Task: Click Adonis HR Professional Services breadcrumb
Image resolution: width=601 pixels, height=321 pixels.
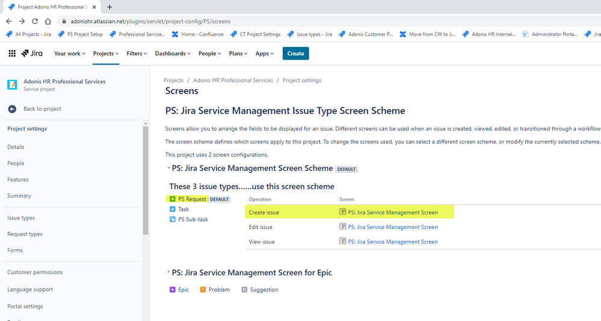Action: (233, 80)
